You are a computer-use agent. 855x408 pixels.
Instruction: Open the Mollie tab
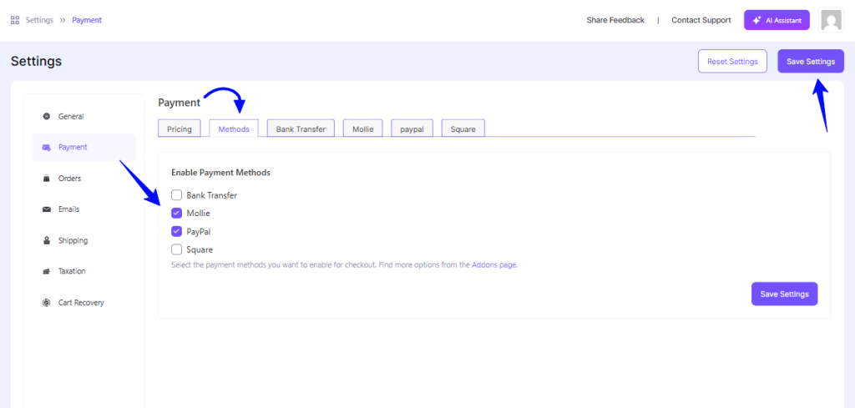362,128
